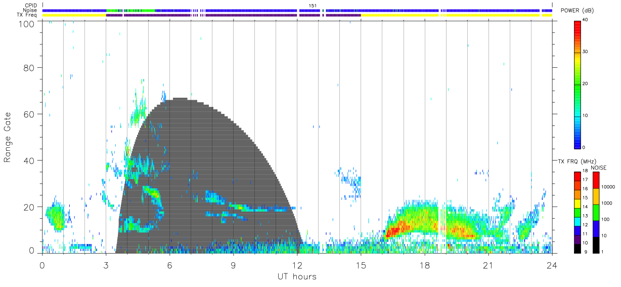Click the CPID value '151'
This screenshot has height=287, width=621.
(313, 6)
